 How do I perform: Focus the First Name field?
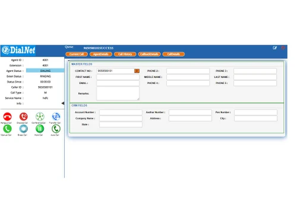point(118,77)
